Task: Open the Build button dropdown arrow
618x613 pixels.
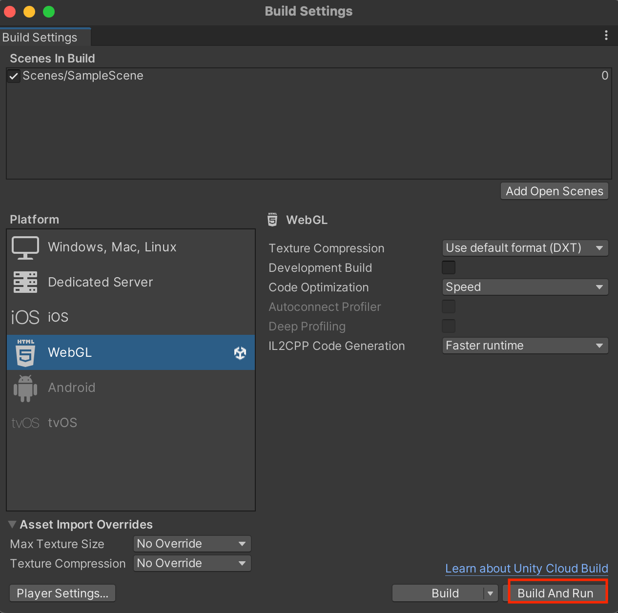Action: point(491,593)
